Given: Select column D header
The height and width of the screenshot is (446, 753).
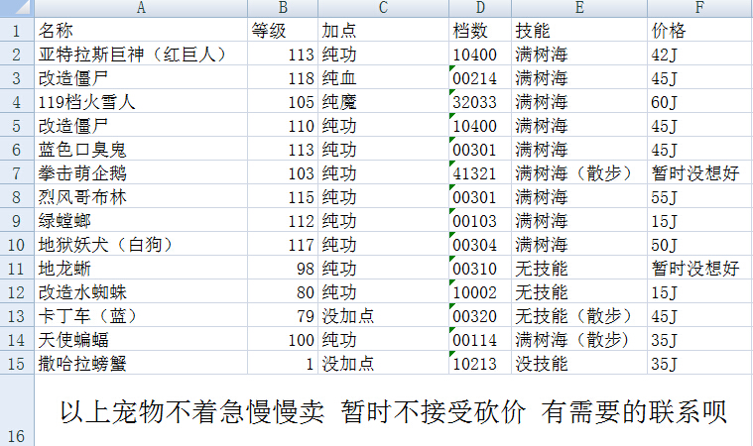Looking at the screenshot, I should pos(479,8).
